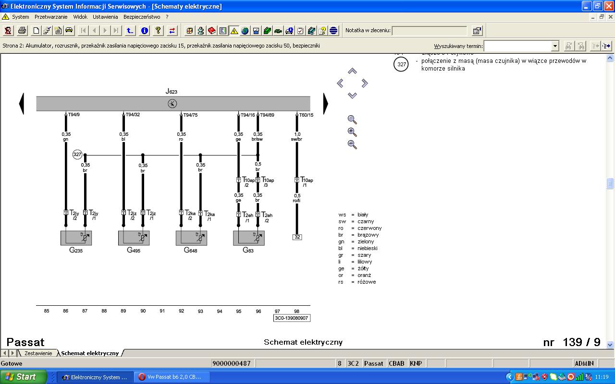Click the clipboard checkmark toolbar icon
The image size is (615, 384).
click(x=300, y=31)
